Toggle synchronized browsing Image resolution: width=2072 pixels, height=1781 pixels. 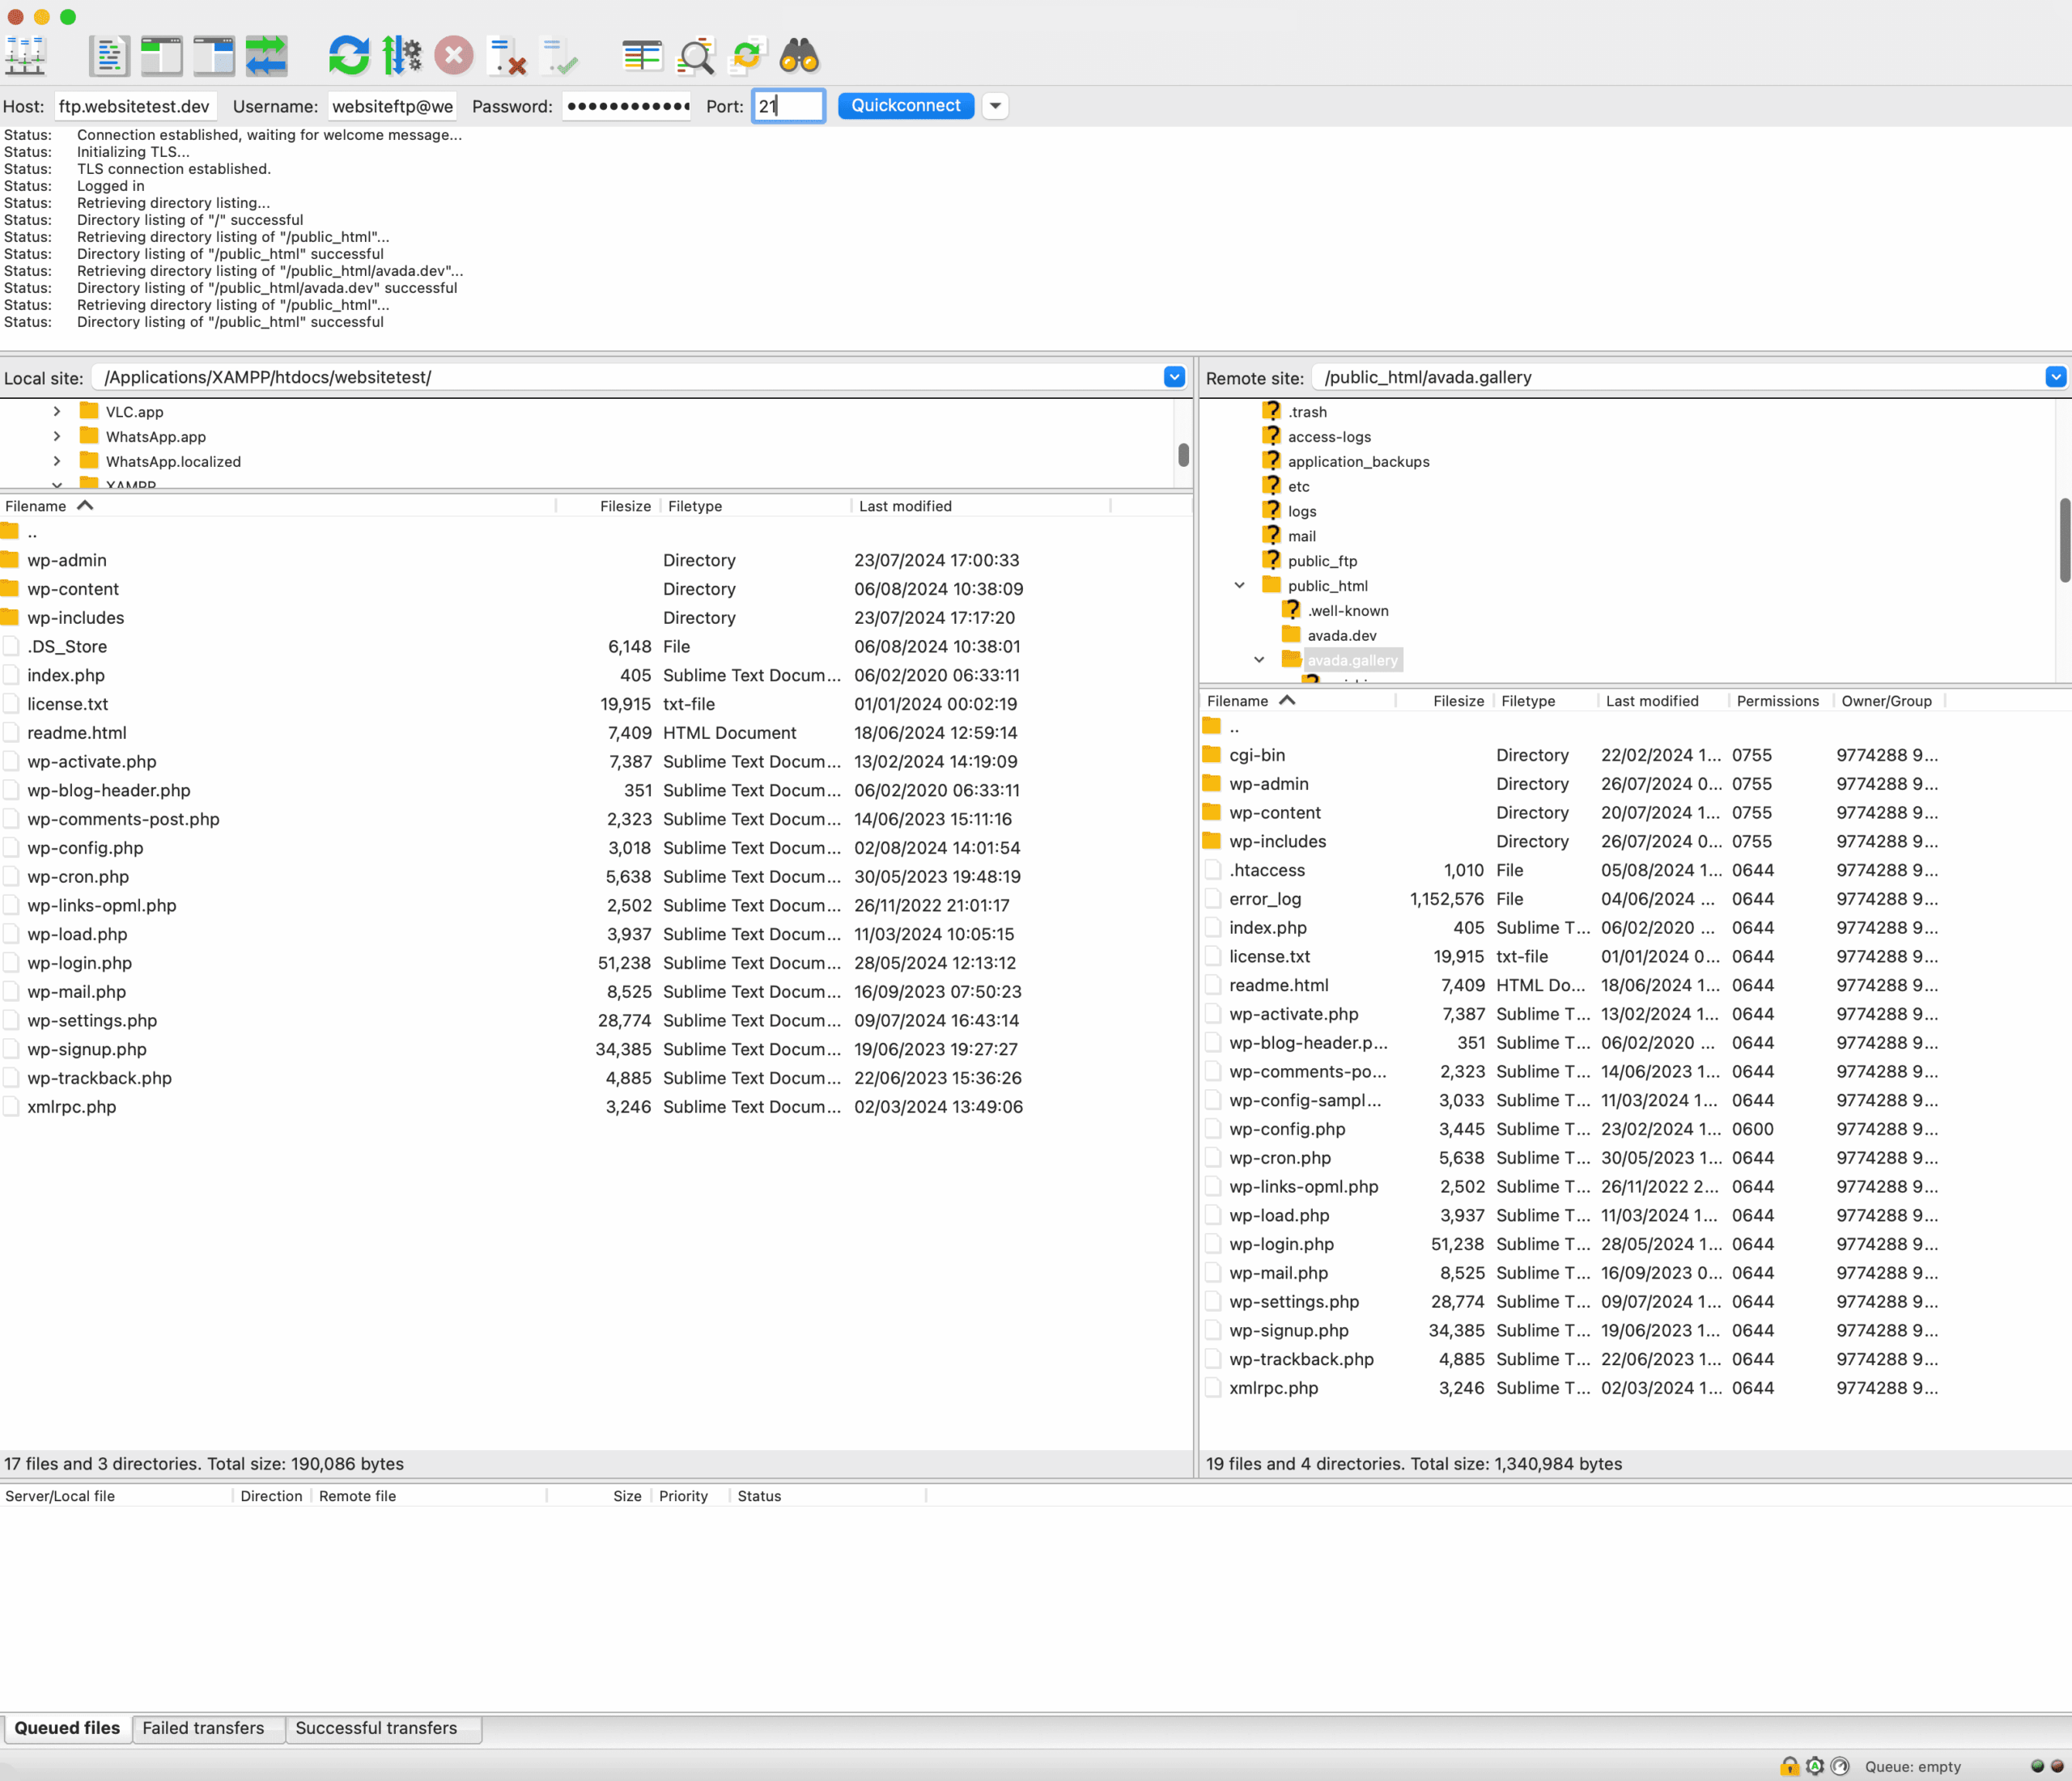coord(745,56)
